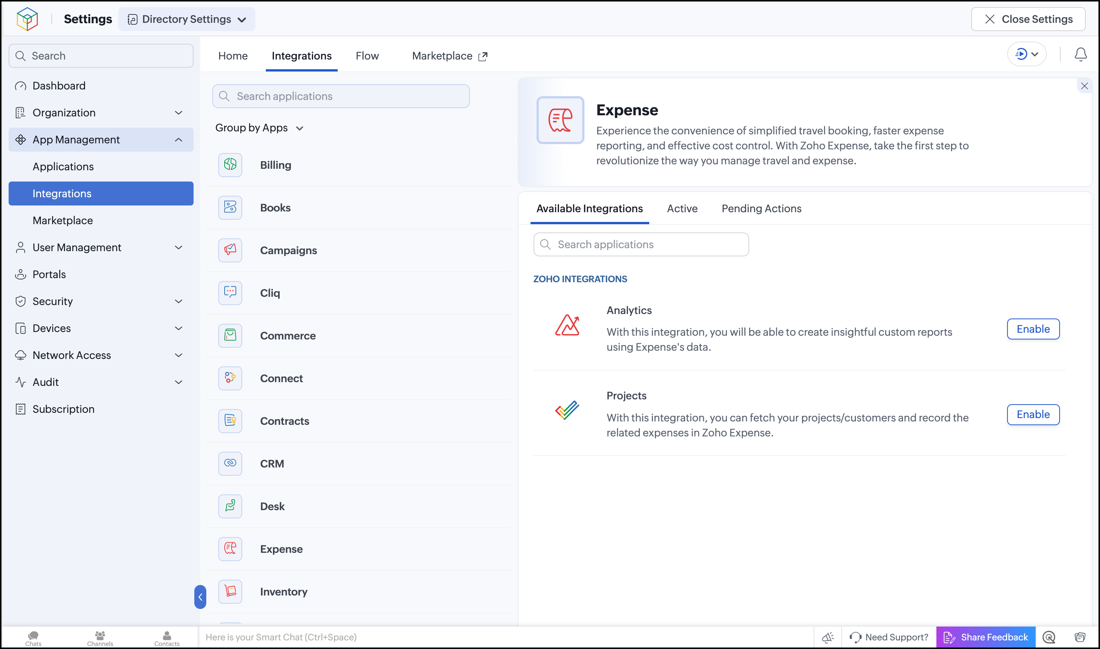Open Chats in the bottom bar
Image resolution: width=1100 pixels, height=649 pixels.
coord(33,638)
